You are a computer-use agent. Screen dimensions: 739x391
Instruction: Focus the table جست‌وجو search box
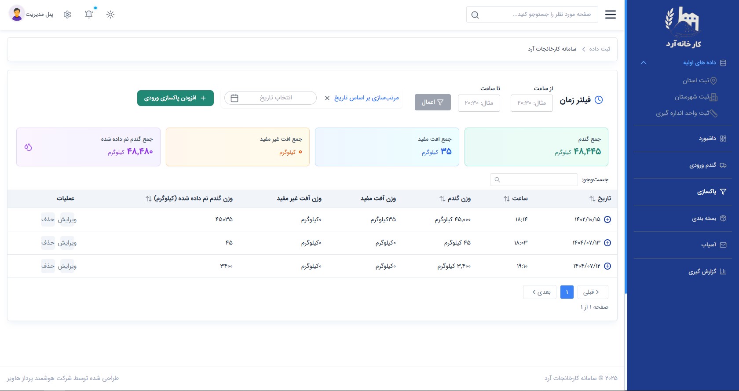[534, 179]
